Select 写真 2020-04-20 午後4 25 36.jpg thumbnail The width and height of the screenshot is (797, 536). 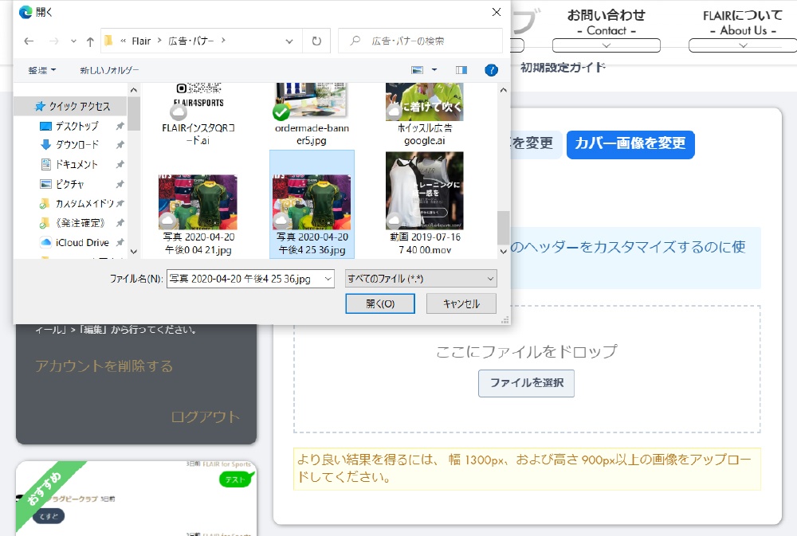click(x=312, y=202)
